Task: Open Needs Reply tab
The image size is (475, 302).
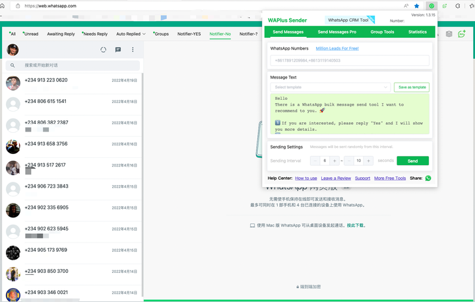Action: click(95, 34)
